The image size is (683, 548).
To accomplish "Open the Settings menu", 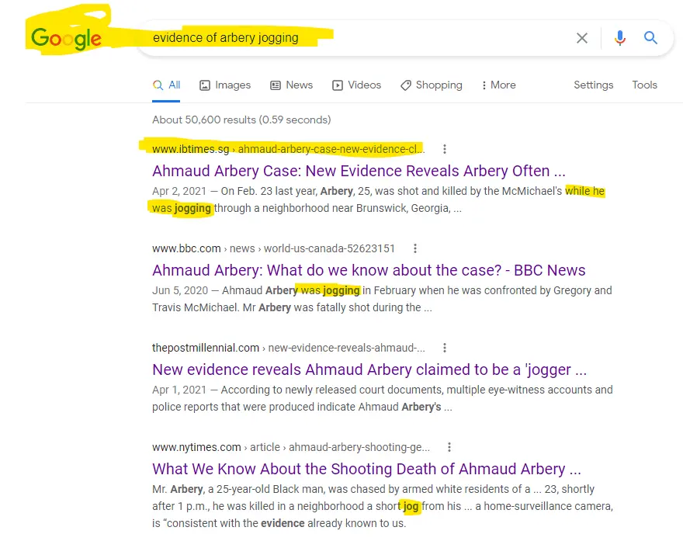I will pos(593,85).
